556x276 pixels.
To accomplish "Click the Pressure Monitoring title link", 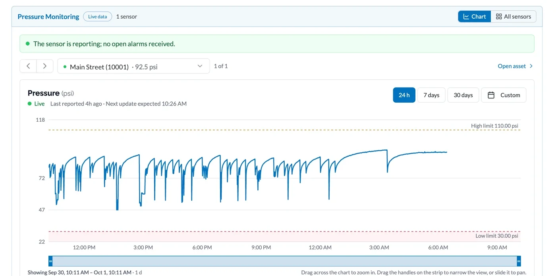I will (x=48, y=17).
